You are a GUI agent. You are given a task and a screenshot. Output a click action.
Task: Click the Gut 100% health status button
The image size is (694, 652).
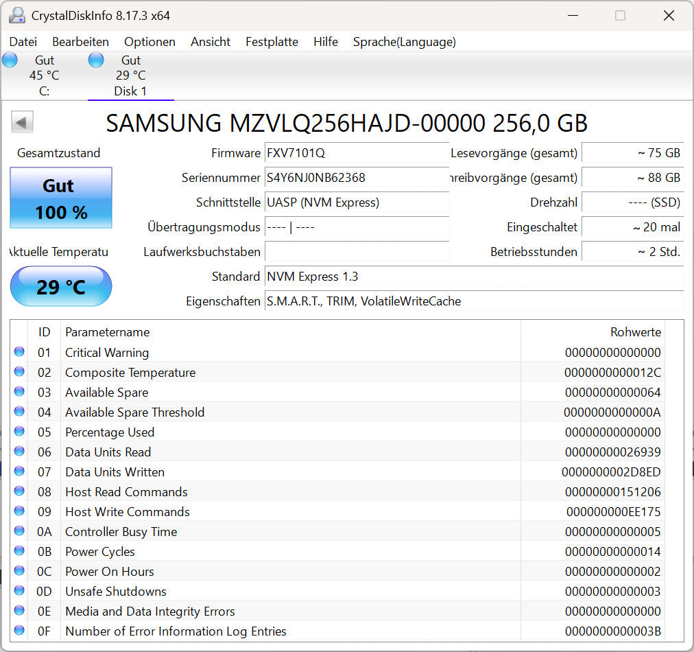60,199
